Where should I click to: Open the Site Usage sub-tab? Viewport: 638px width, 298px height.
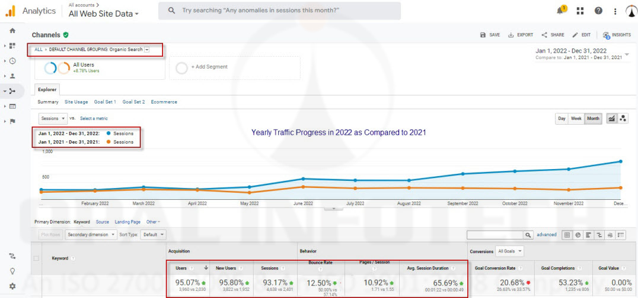[76, 102]
